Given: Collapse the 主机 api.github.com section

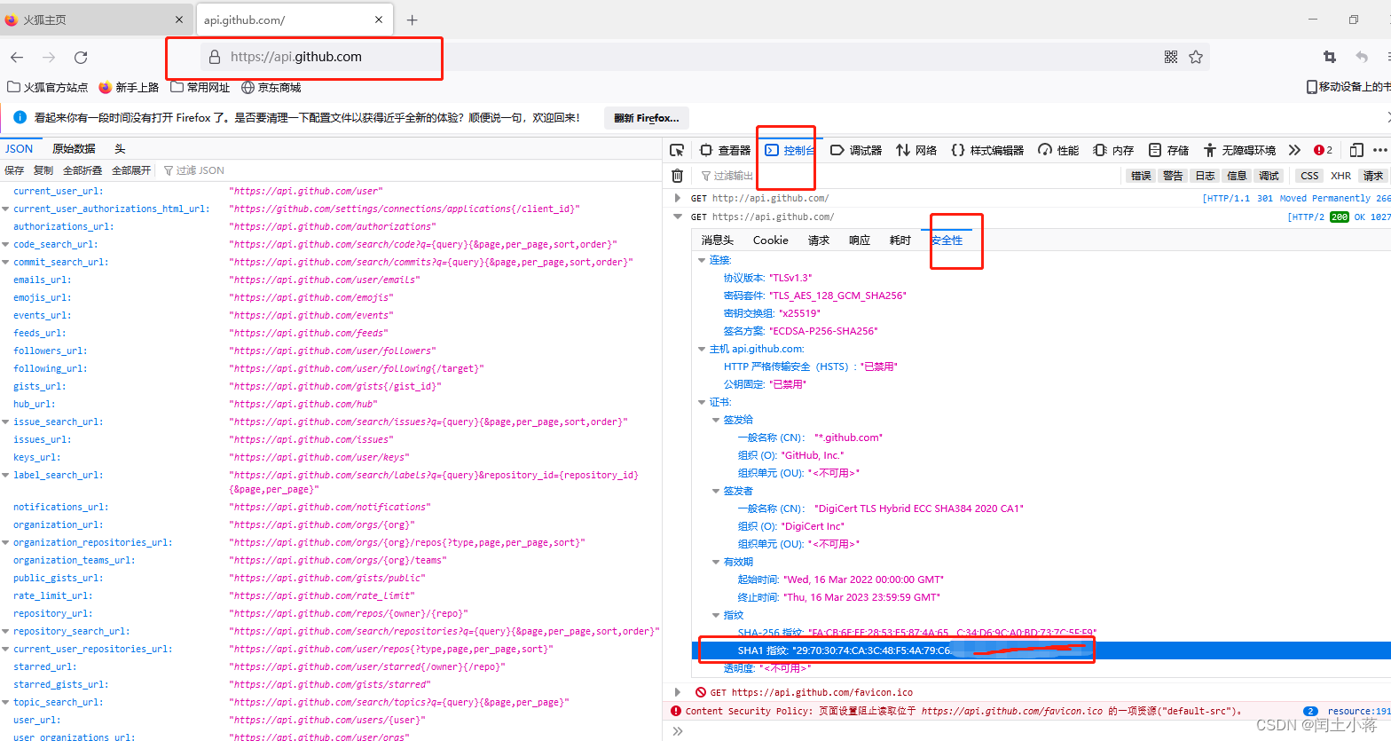Looking at the screenshot, I should coord(702,349).
